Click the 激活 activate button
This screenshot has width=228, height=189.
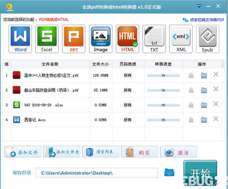179,152
